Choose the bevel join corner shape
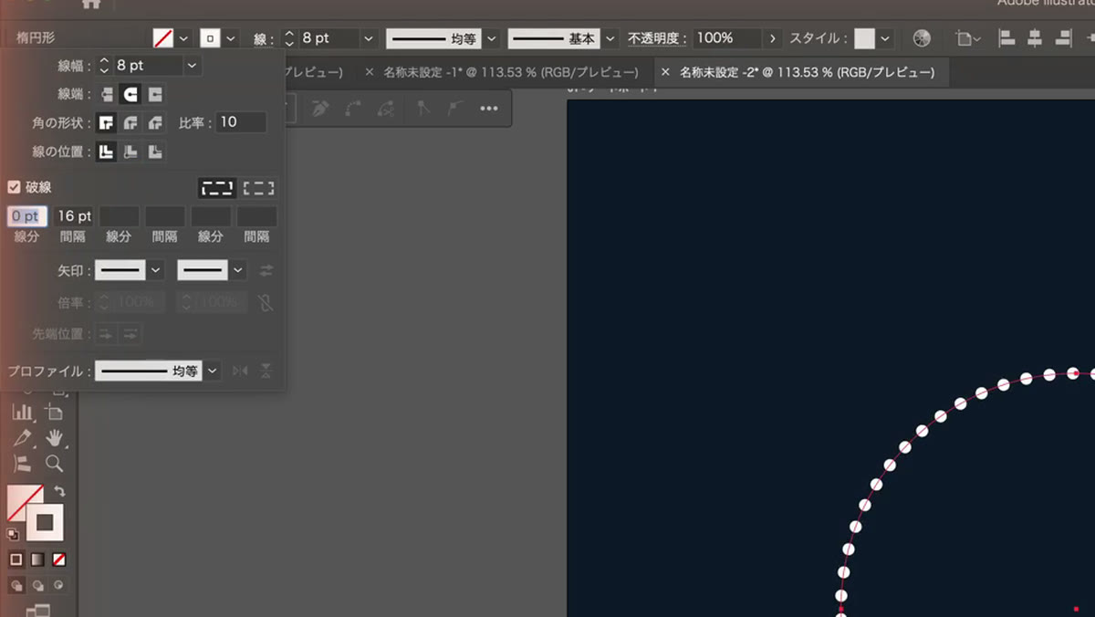 (x=155, y=122)
